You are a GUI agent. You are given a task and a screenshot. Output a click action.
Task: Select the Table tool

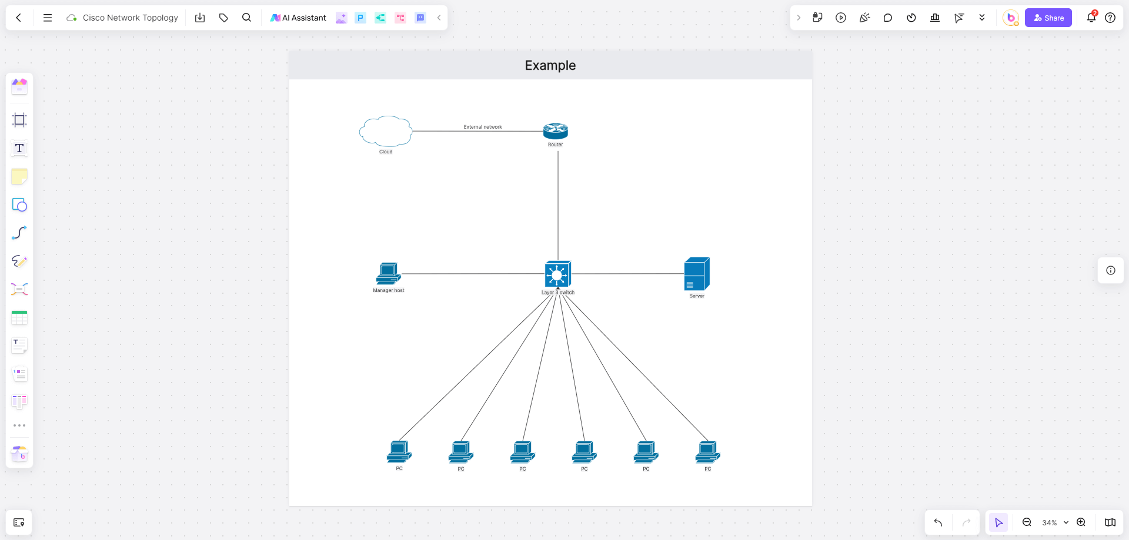pyautogui.click(x=19, y=317)
